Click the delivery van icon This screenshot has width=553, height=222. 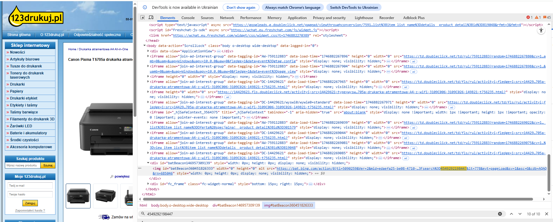tap(104, 217)
